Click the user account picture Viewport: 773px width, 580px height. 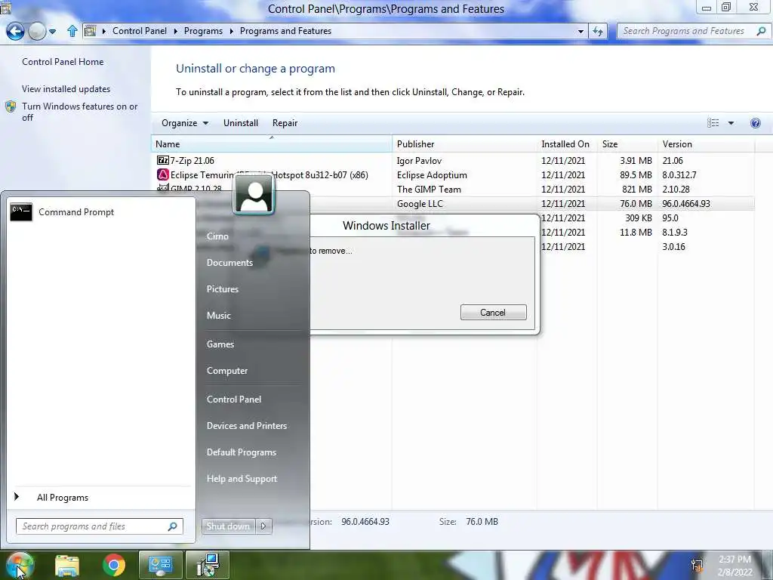(x=254, y=194)
